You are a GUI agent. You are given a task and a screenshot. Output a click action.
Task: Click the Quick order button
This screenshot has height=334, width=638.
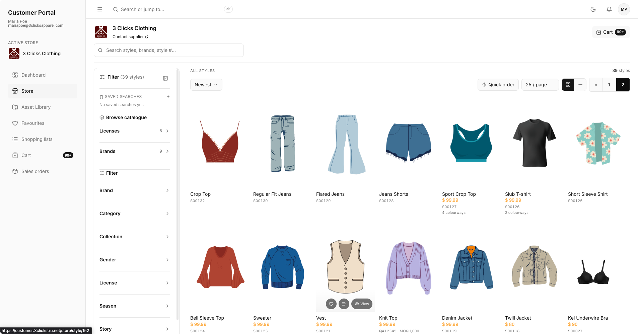coord(498,85)
